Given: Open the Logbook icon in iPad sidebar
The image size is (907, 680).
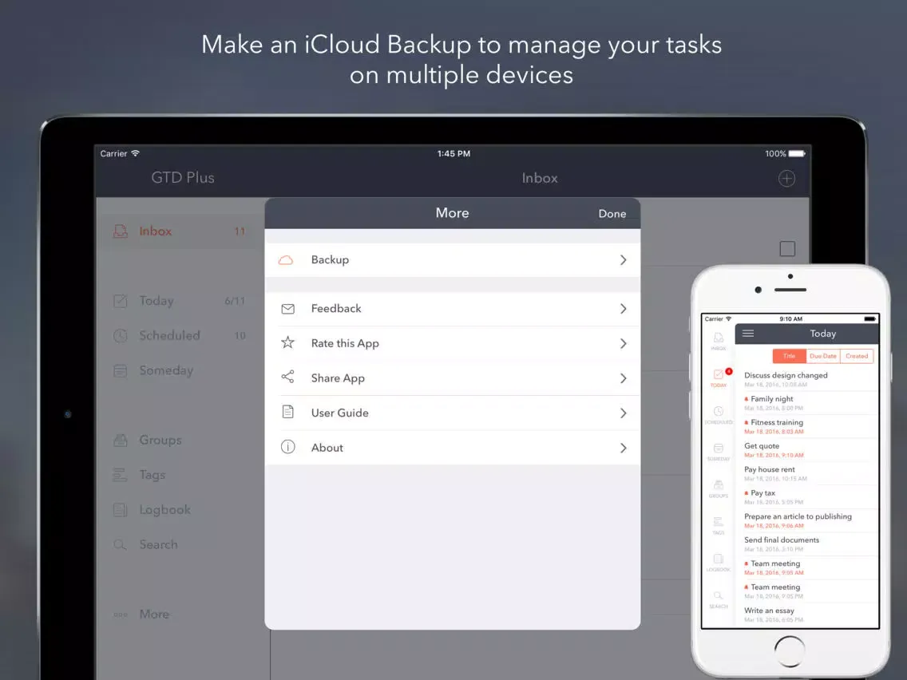Looking at the screenshot, I should [121, 510].
